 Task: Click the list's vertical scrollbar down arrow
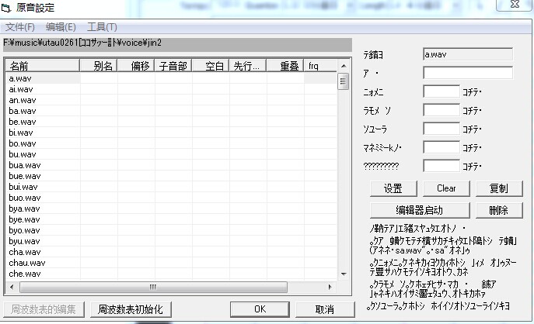click(x=344, y=274)
